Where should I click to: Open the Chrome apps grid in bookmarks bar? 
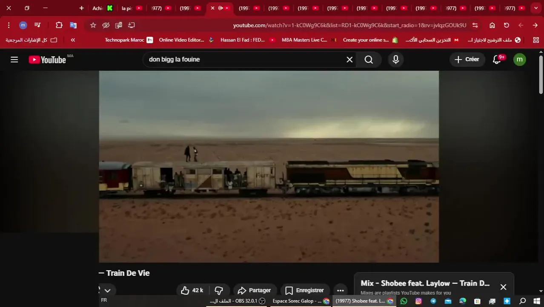click(x=536, y=40)
